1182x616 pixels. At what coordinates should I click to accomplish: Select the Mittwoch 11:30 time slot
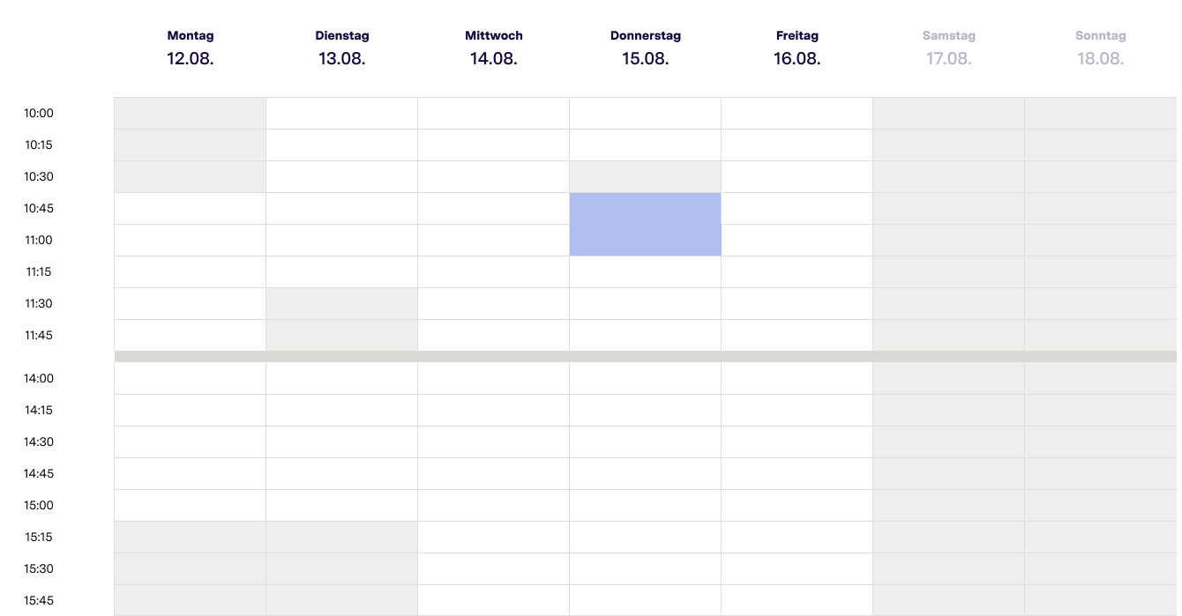pyautogui.click(x=494, y=304)
